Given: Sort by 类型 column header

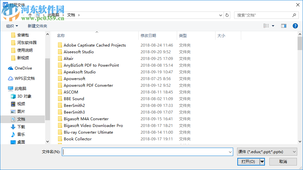Looking at the screenshot, I should click(x=183, y=36).
